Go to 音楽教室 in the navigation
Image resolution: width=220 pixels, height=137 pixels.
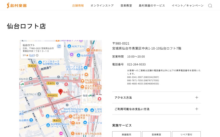[x=126, y=5]
